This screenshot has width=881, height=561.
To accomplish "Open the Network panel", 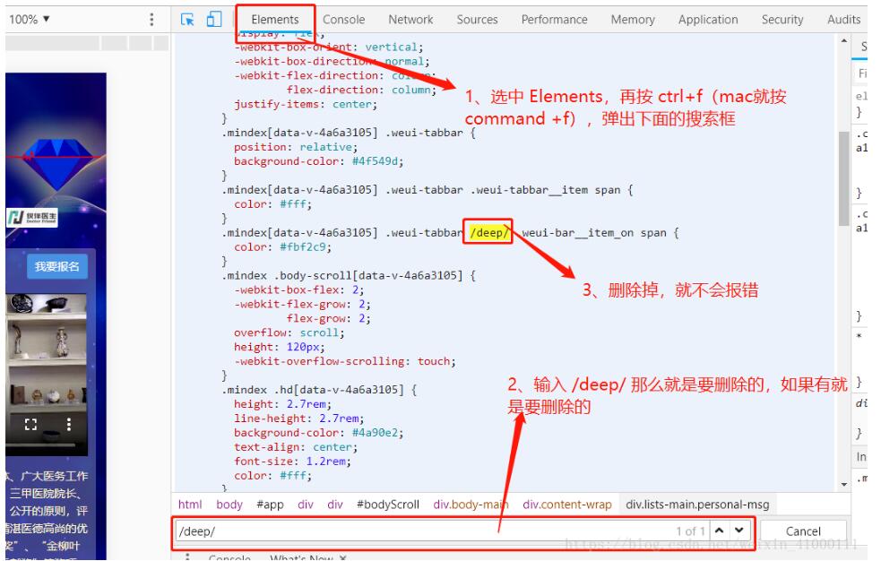I will pyautogui.click(x=410, y=19).
